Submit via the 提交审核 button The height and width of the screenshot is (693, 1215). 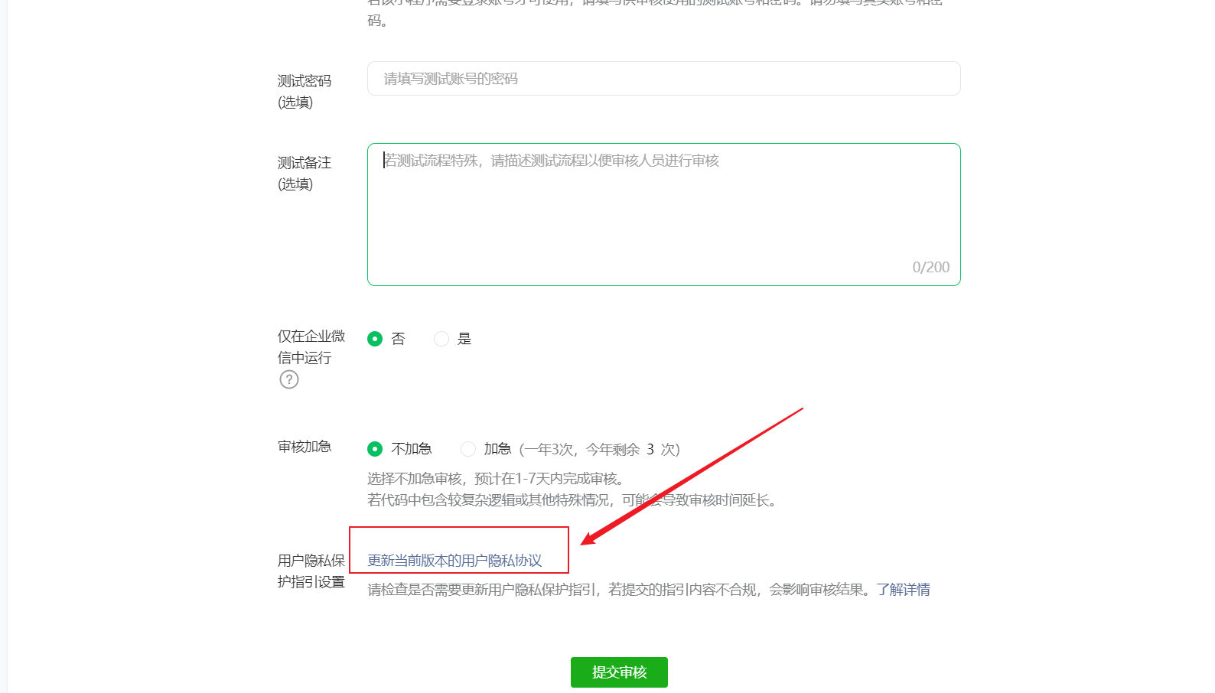[619, 672]
